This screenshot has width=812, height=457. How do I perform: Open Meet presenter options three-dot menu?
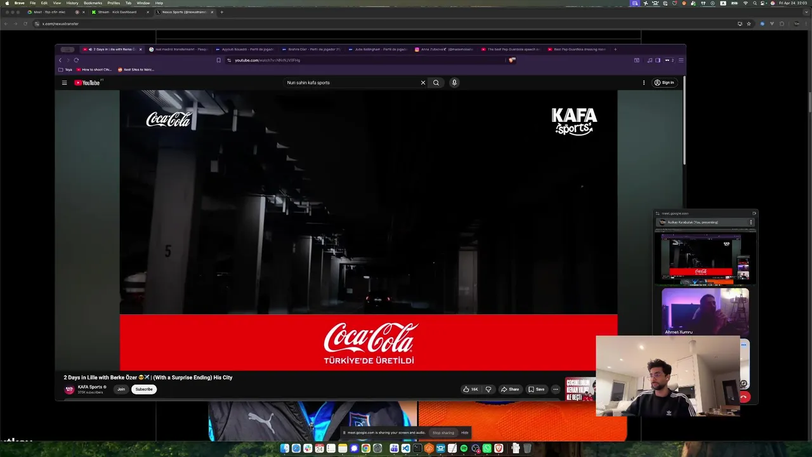point(751,222)
